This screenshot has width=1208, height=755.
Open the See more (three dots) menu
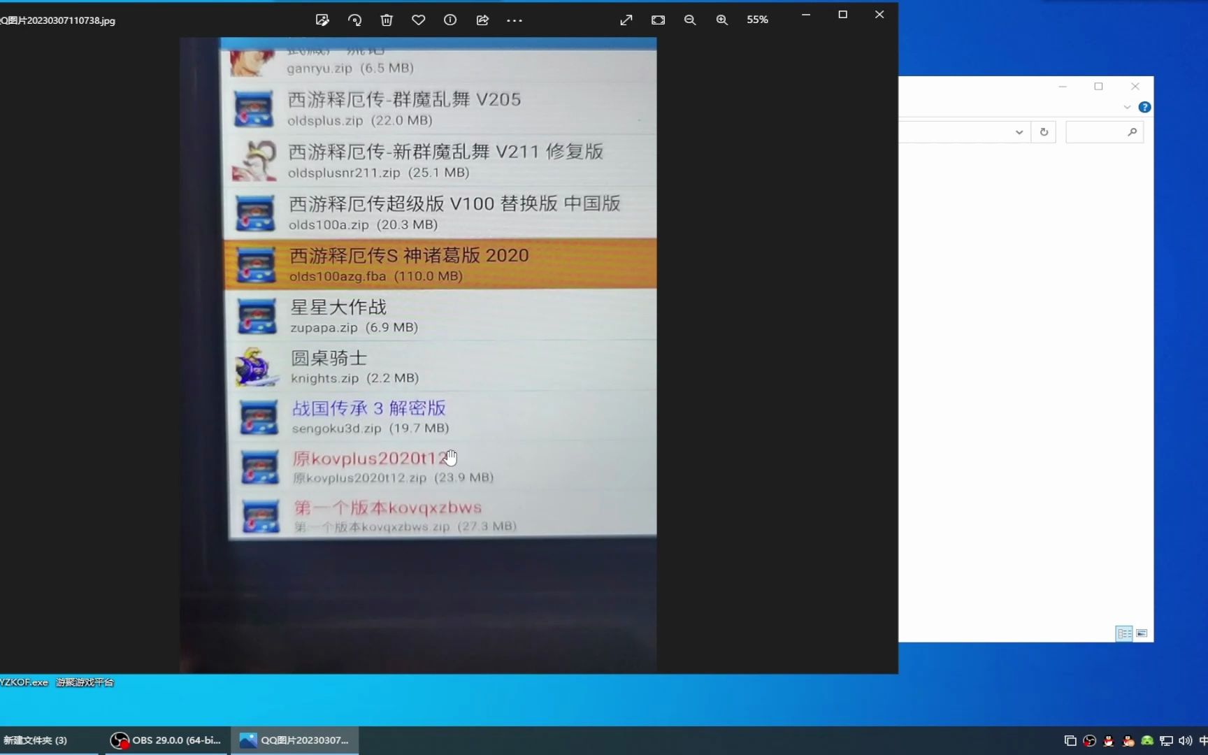click(515, 20)
